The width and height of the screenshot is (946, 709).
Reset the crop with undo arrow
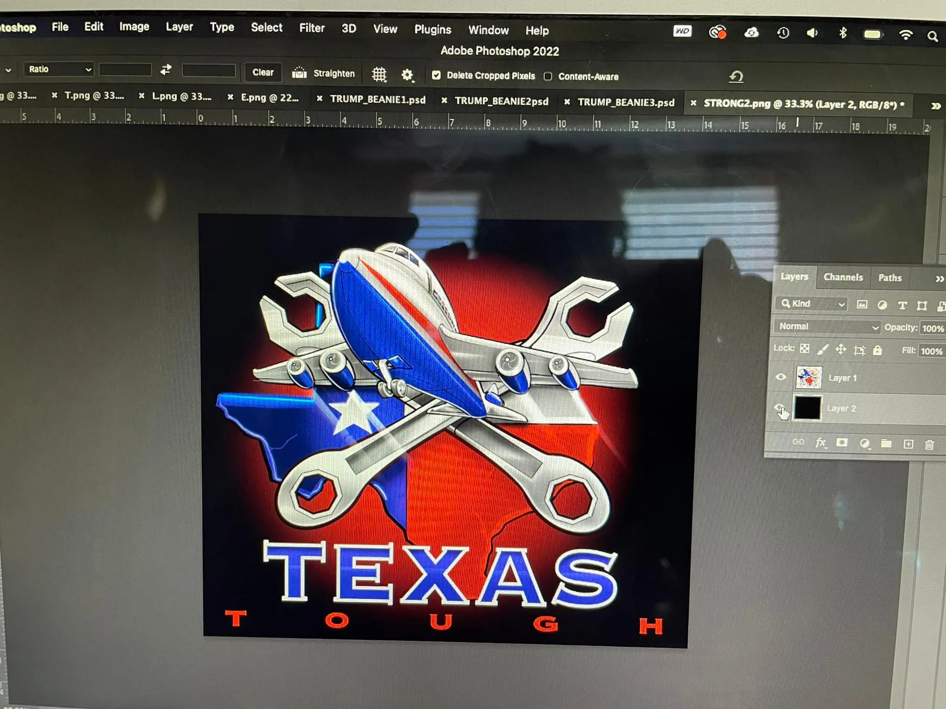tap(736, 77)
